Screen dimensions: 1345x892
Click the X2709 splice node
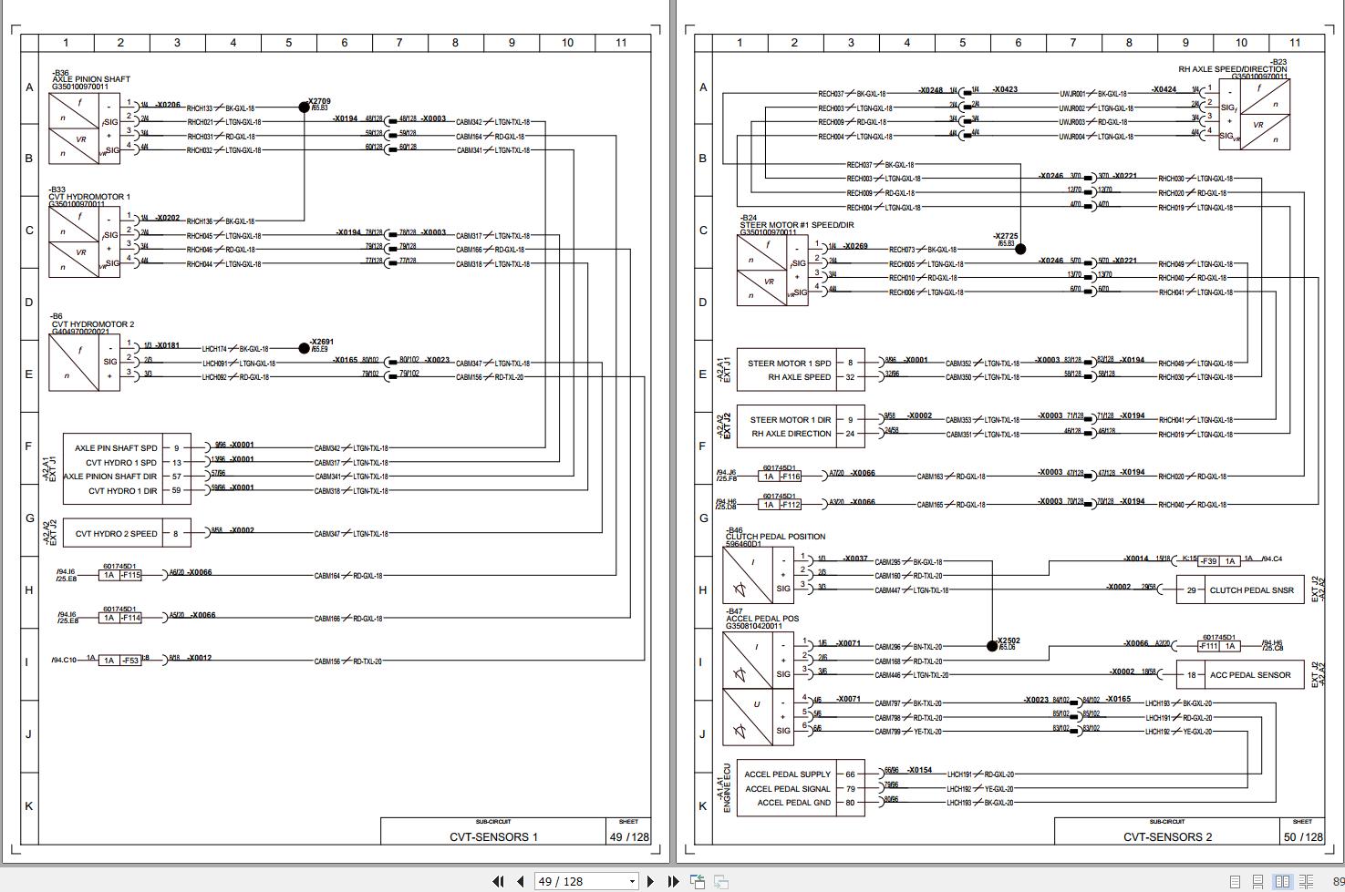(x=304, y=108)
